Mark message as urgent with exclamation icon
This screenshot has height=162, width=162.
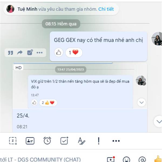click(x=99, y=141)
